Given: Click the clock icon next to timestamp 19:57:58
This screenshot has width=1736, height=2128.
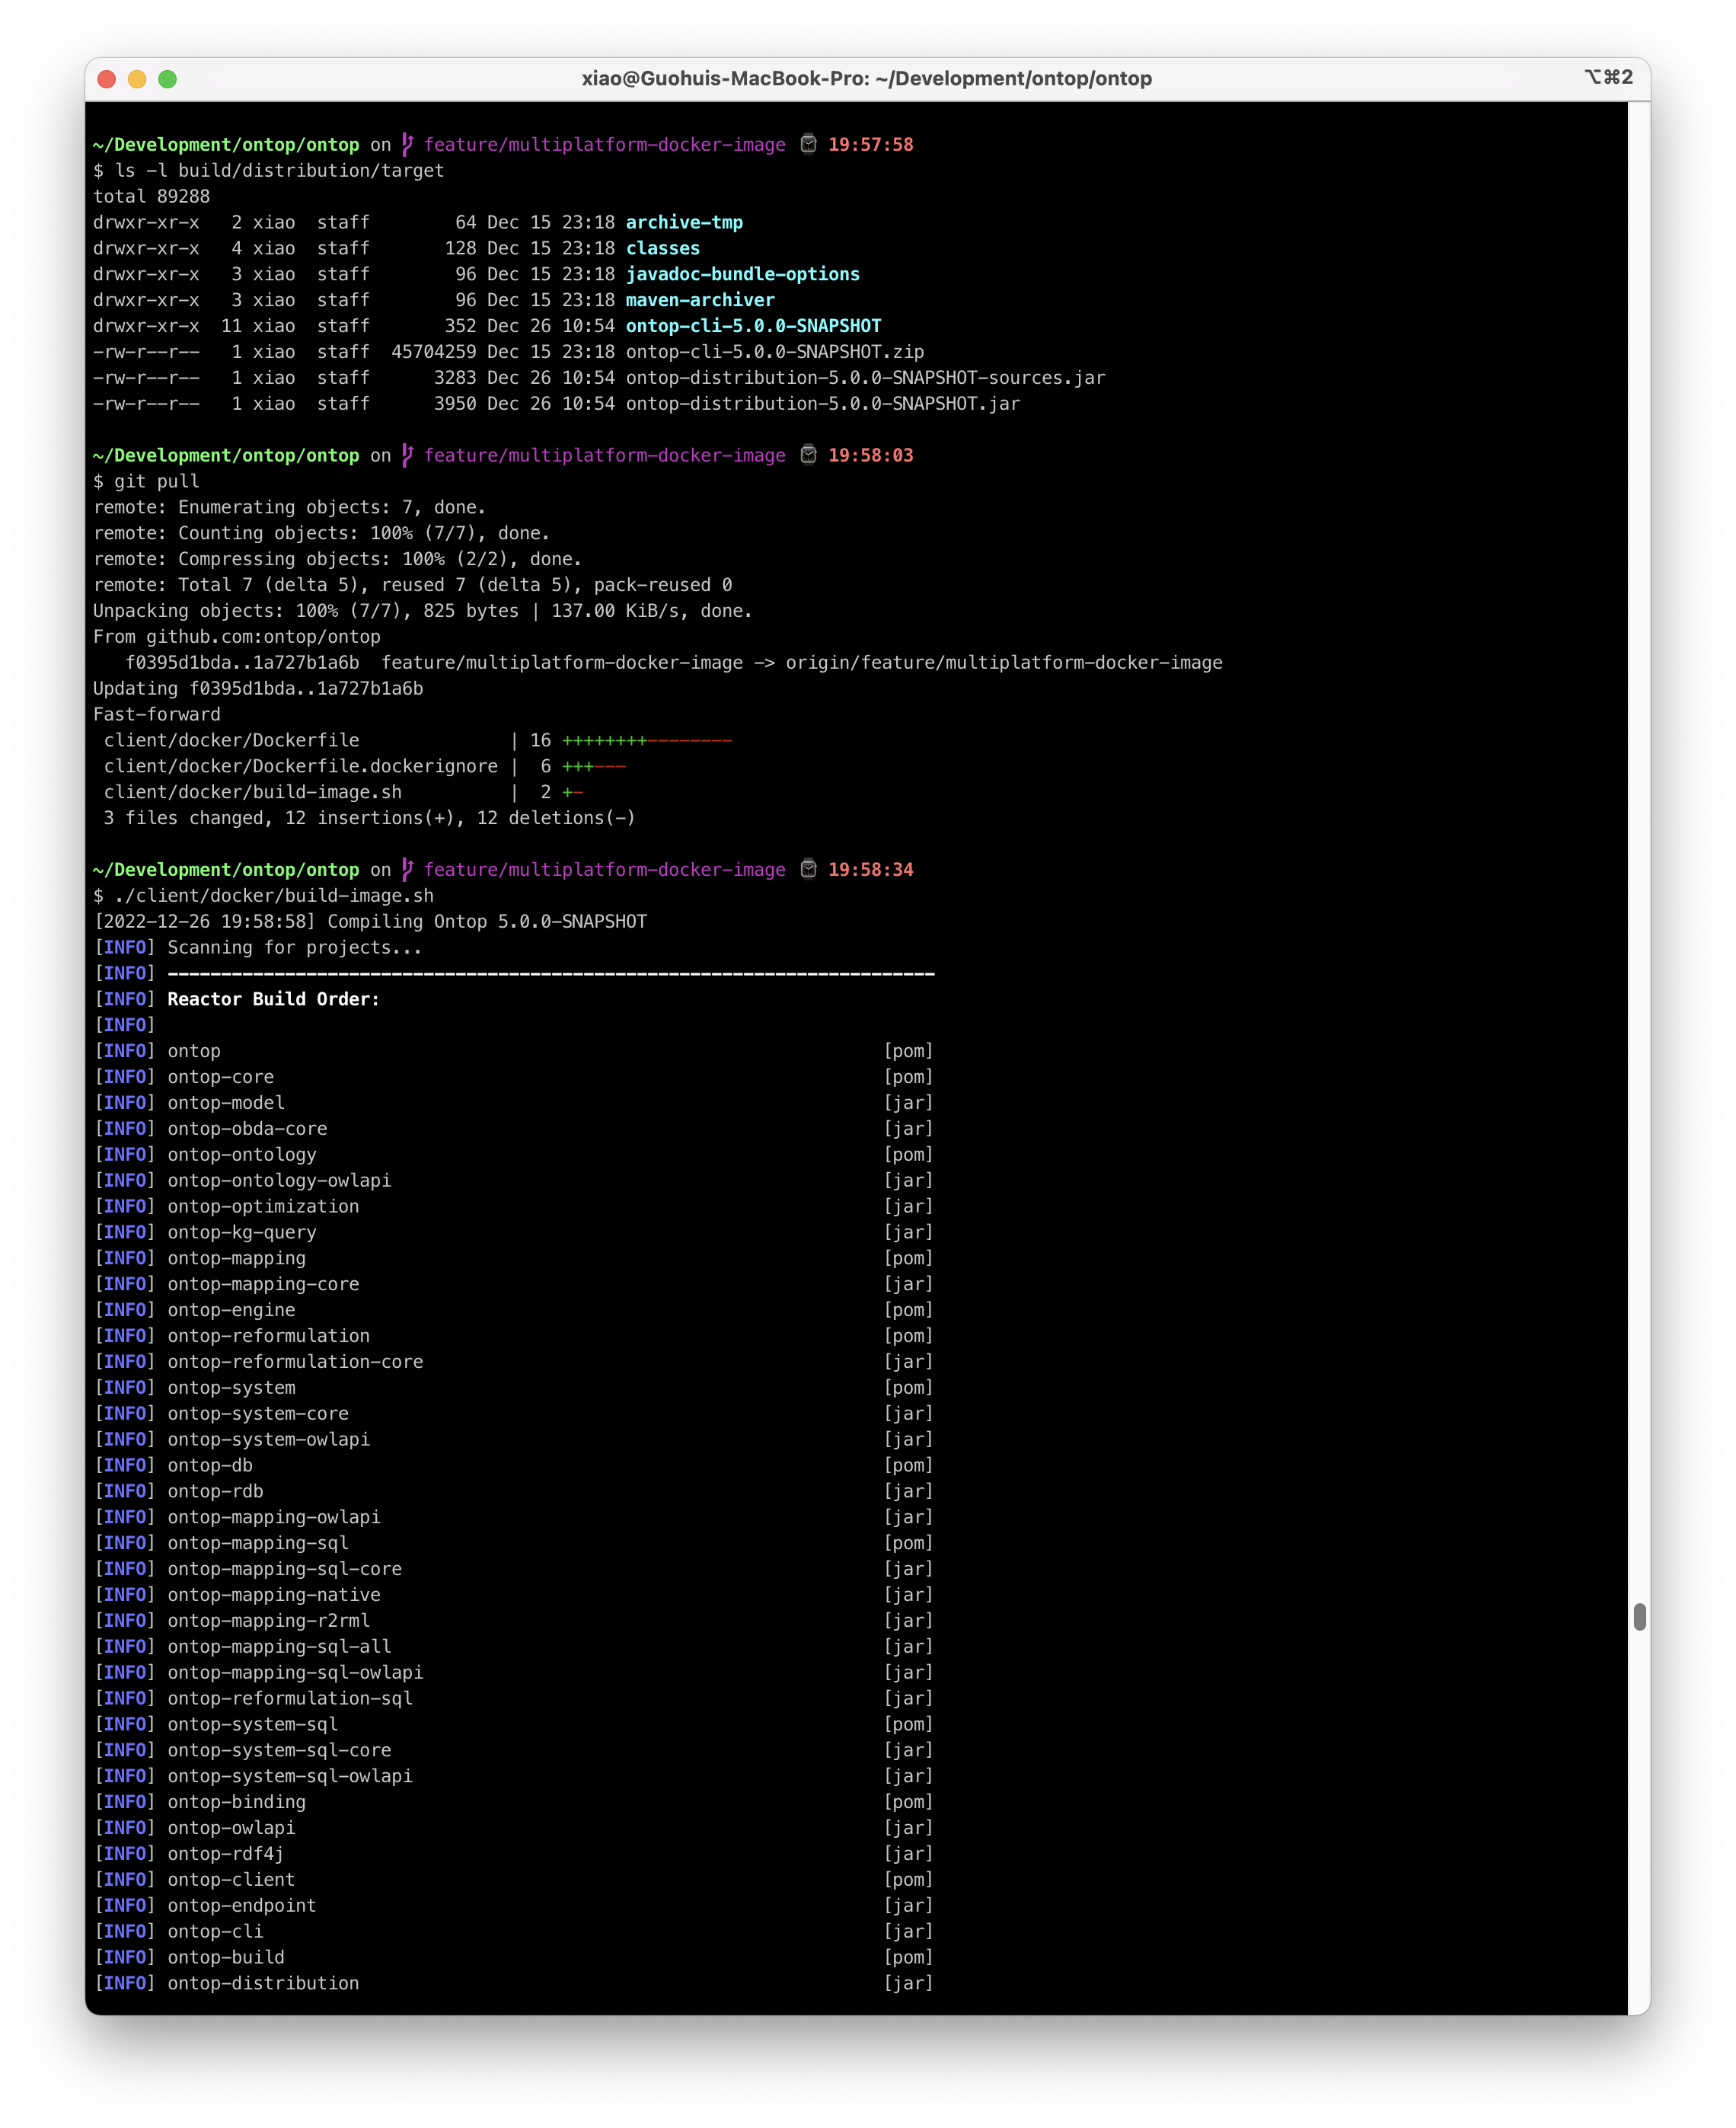Looking at the screenshot, I should point(806,144).
